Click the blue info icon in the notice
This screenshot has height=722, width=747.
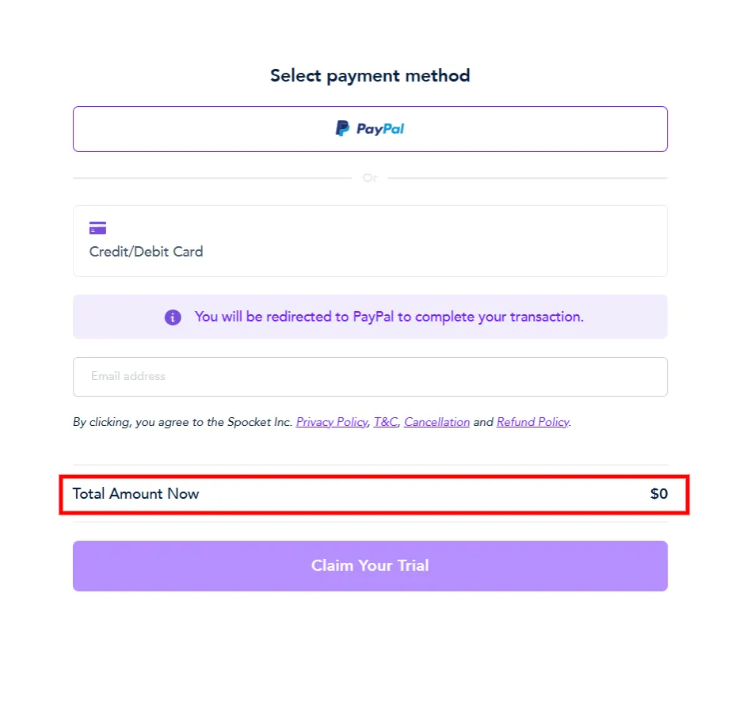pyautogui.click(x=173, y=317)
